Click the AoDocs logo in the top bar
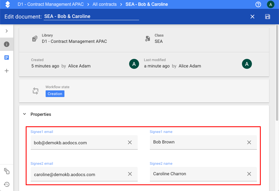279x191 pixels. coord(7,4)
